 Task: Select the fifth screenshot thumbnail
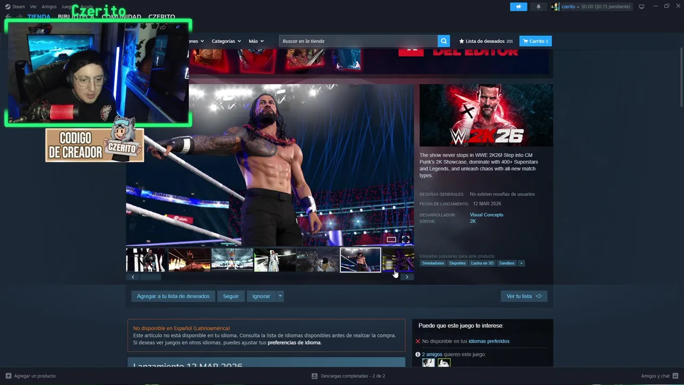pos(317,260)
